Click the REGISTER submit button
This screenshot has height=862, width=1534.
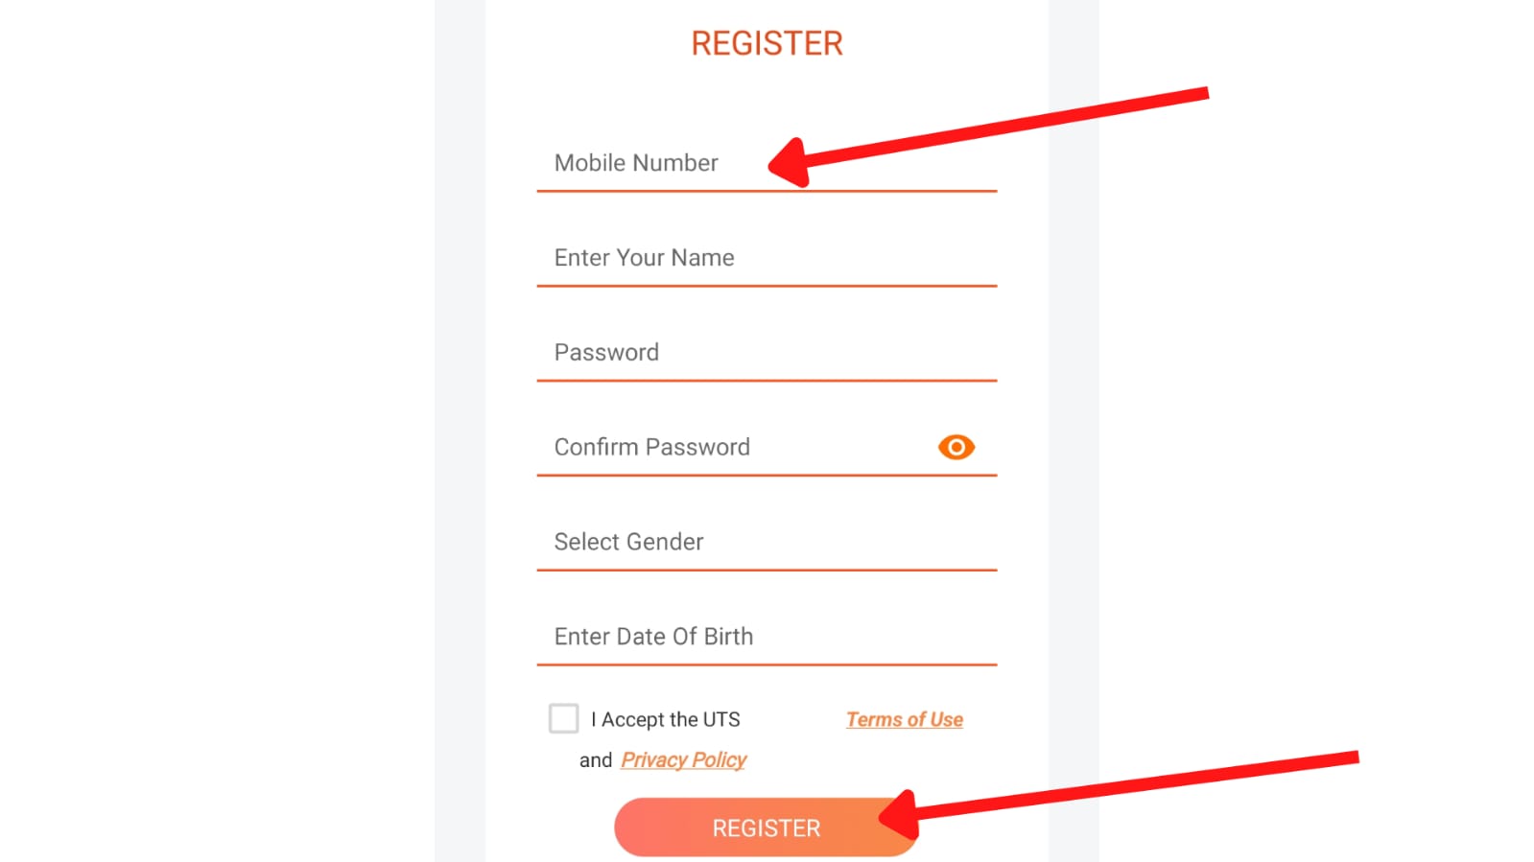766,827
